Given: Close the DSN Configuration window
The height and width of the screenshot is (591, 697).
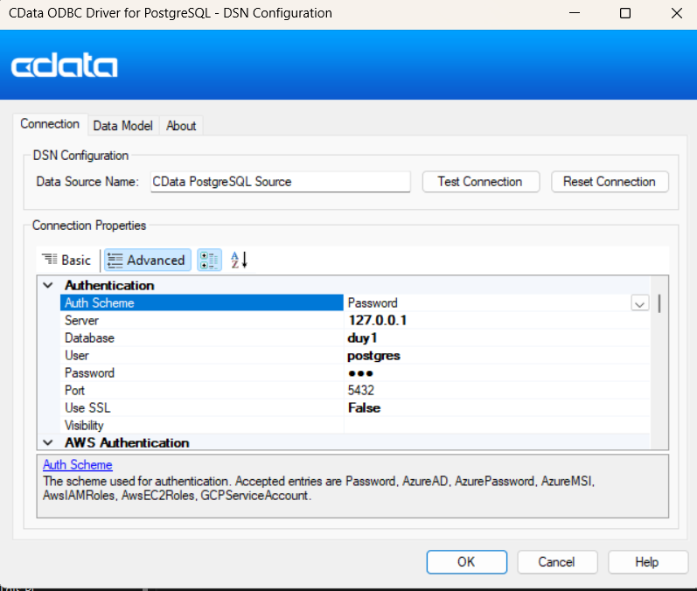Looking at the screenshot, I should 677,13.
